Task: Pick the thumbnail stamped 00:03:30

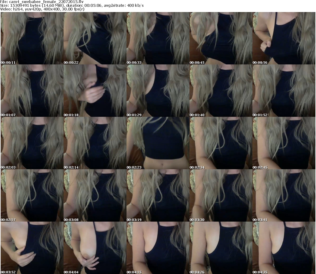Action: click(x=221, y=195)
